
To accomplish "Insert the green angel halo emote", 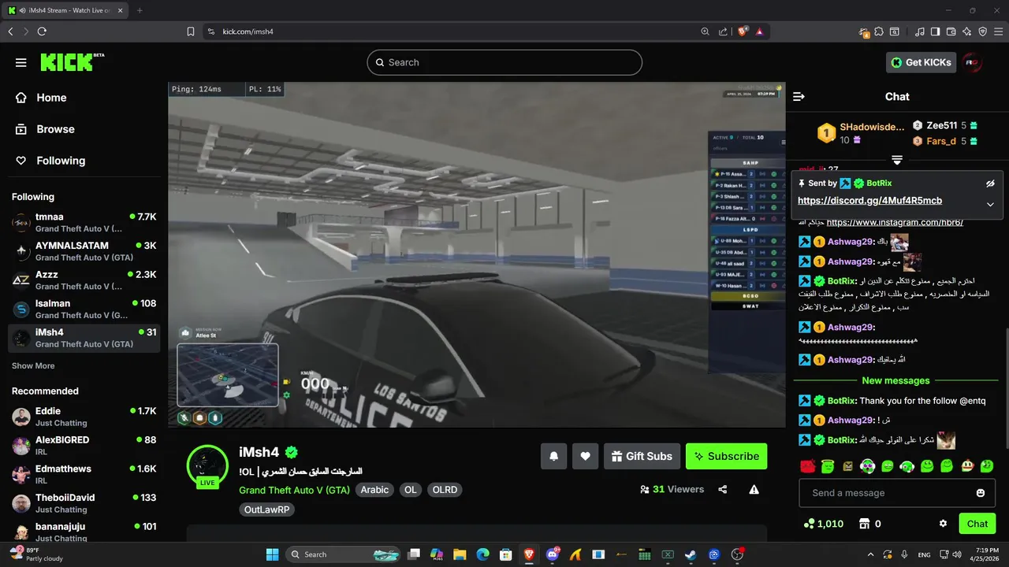I will point(827,466).
